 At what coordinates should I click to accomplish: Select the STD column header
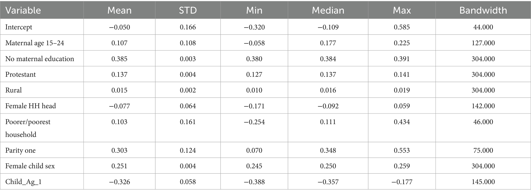click(188, 10)
